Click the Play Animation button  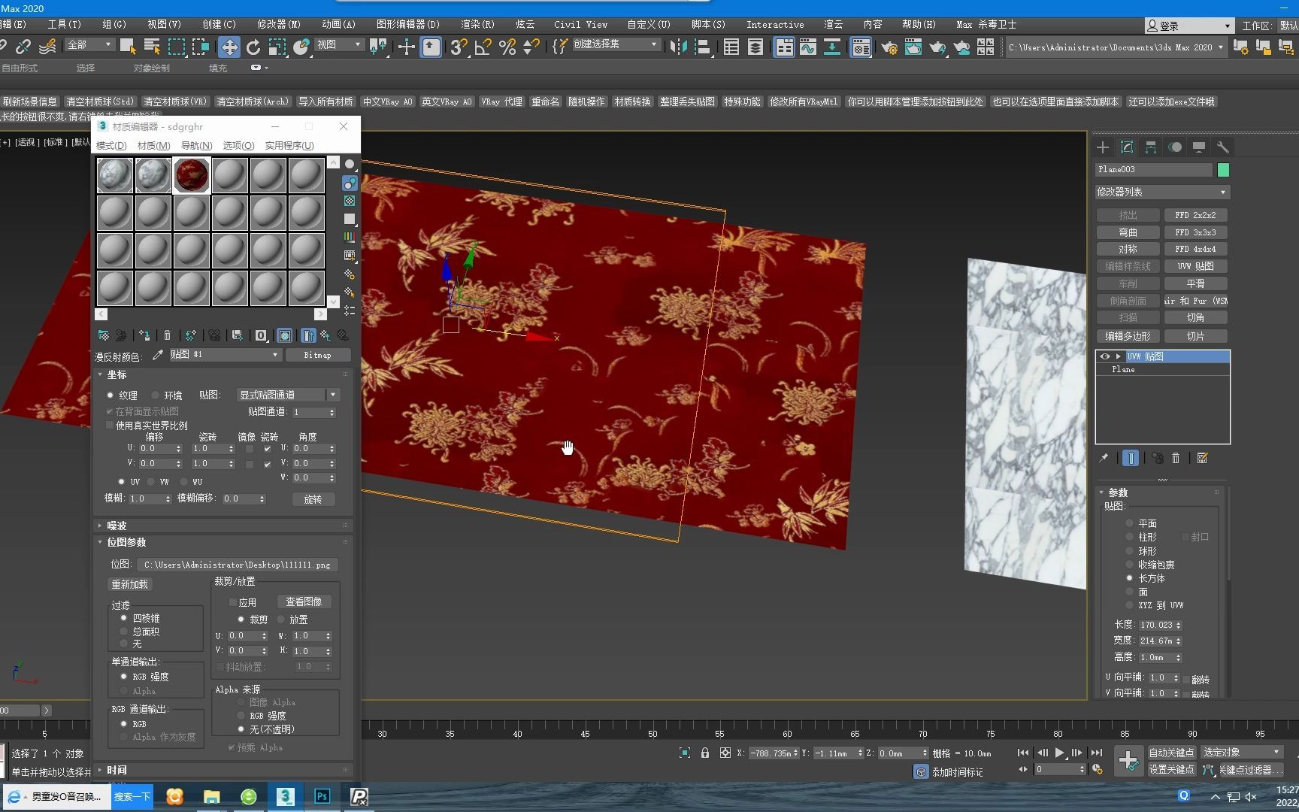(x=1059, y=753)
